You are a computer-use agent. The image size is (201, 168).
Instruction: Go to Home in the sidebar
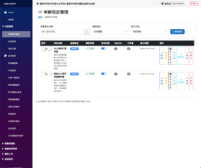click(11, 12)
